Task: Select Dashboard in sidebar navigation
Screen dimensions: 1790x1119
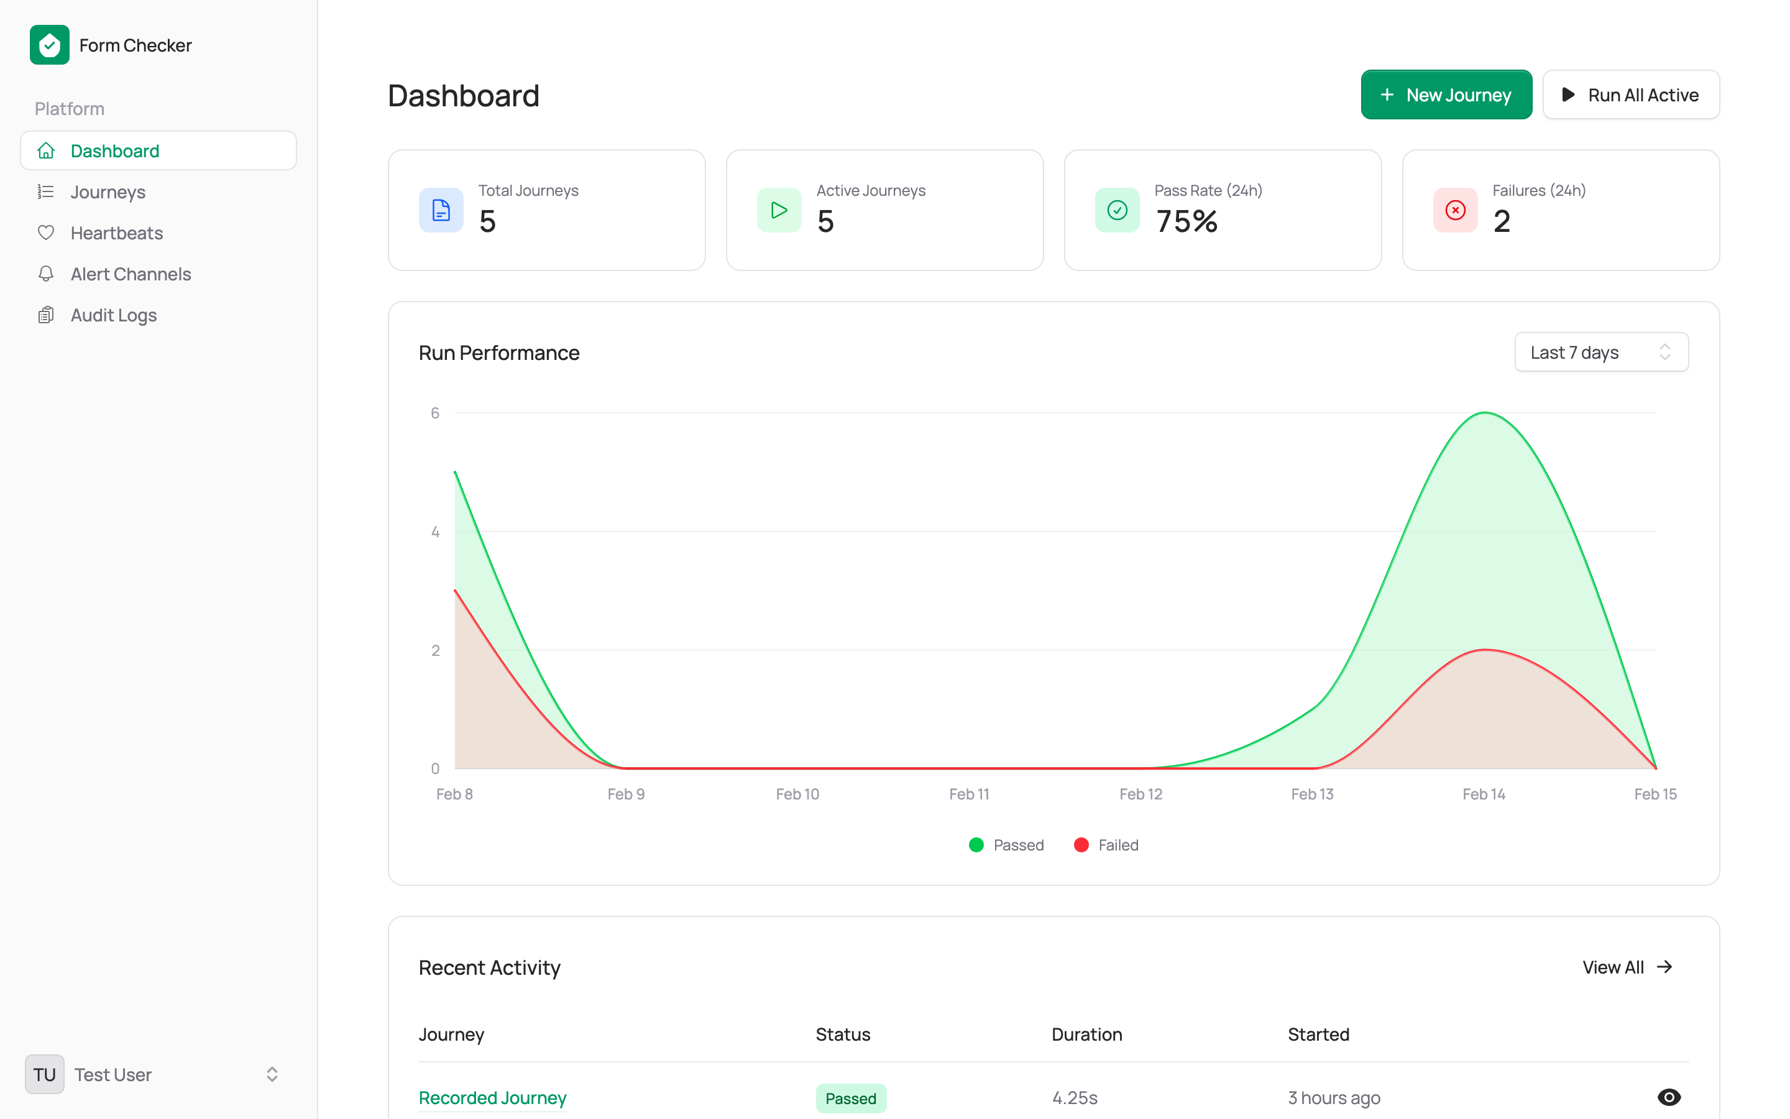Action: tap(114, 150)
